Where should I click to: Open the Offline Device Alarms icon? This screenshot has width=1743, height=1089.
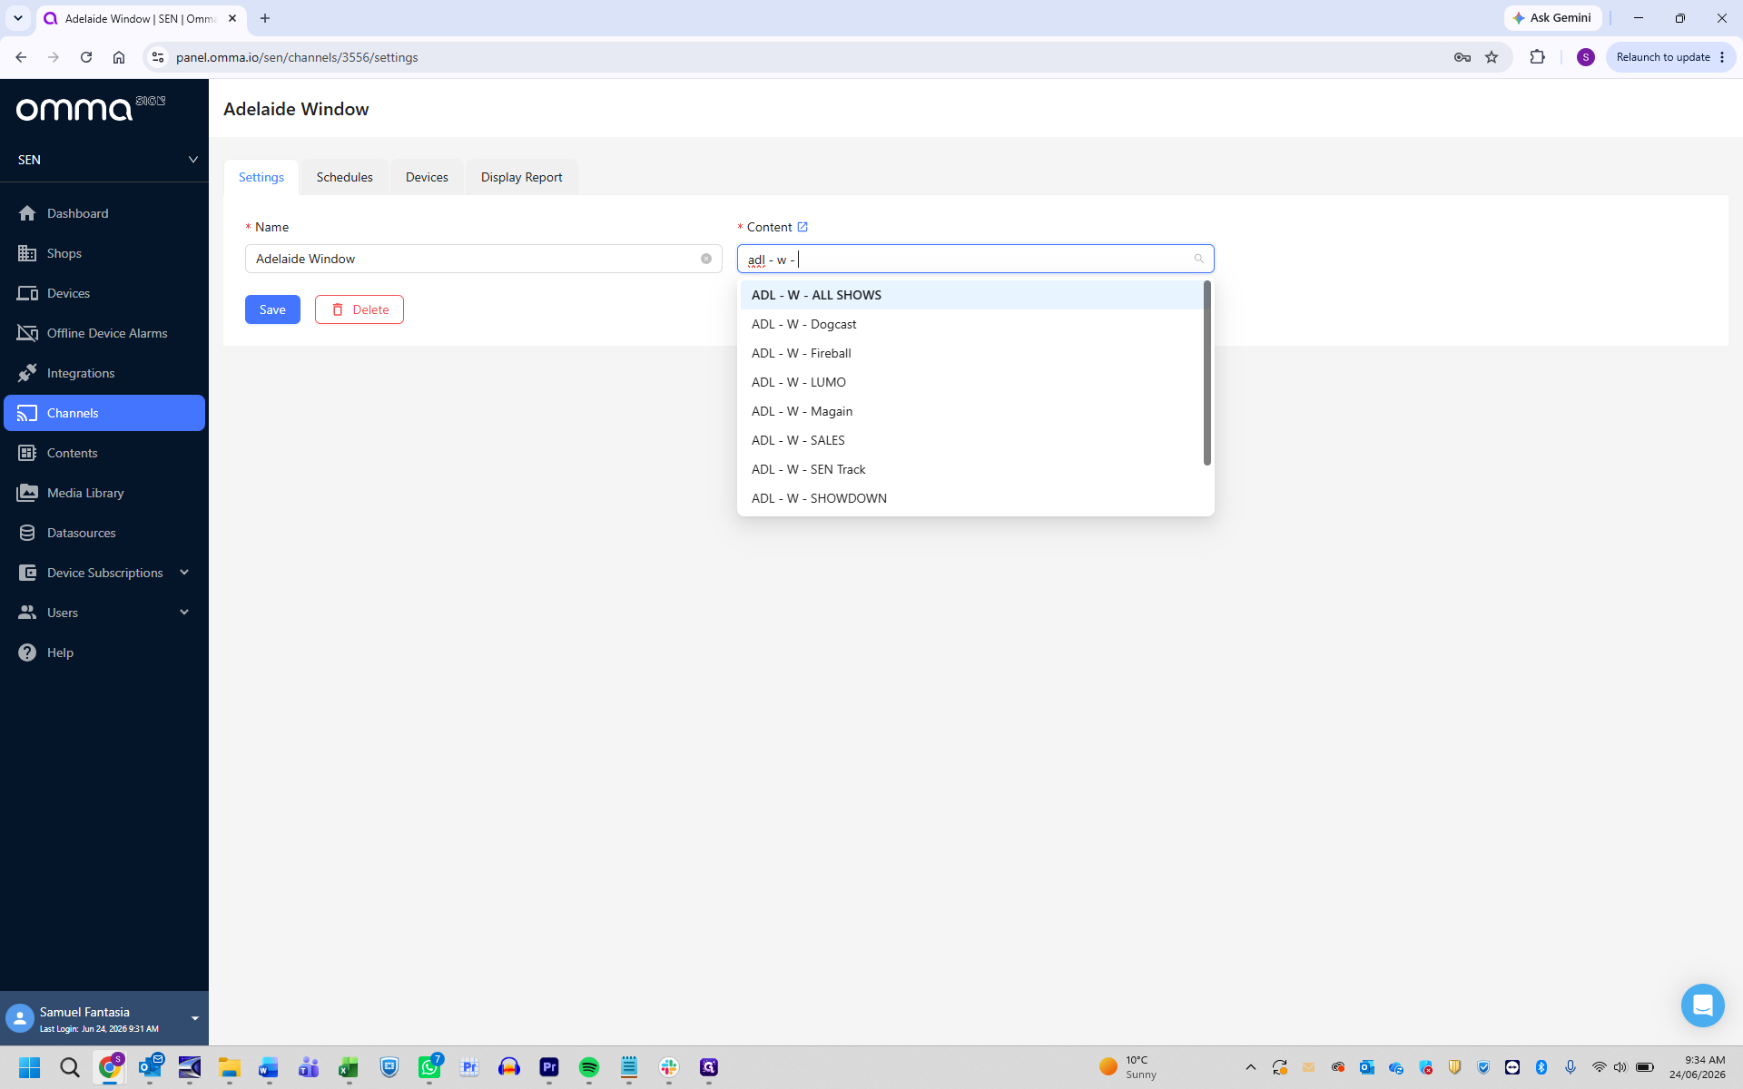click(x=27, y=333)
